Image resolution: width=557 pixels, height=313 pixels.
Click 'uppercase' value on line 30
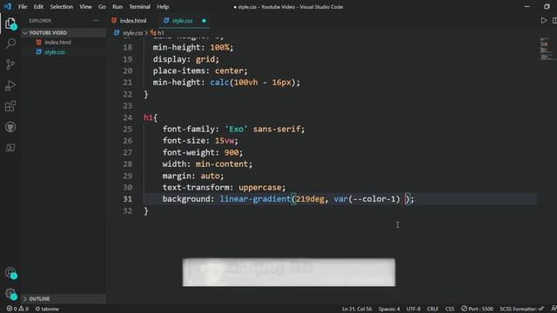coord(259,188)
